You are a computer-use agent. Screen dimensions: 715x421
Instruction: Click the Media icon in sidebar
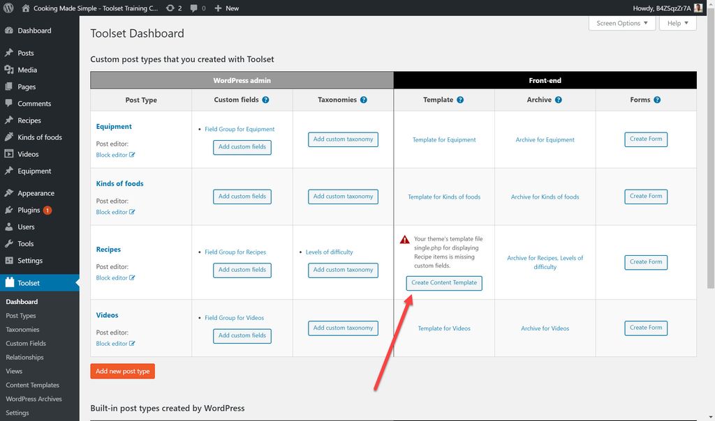8,70
